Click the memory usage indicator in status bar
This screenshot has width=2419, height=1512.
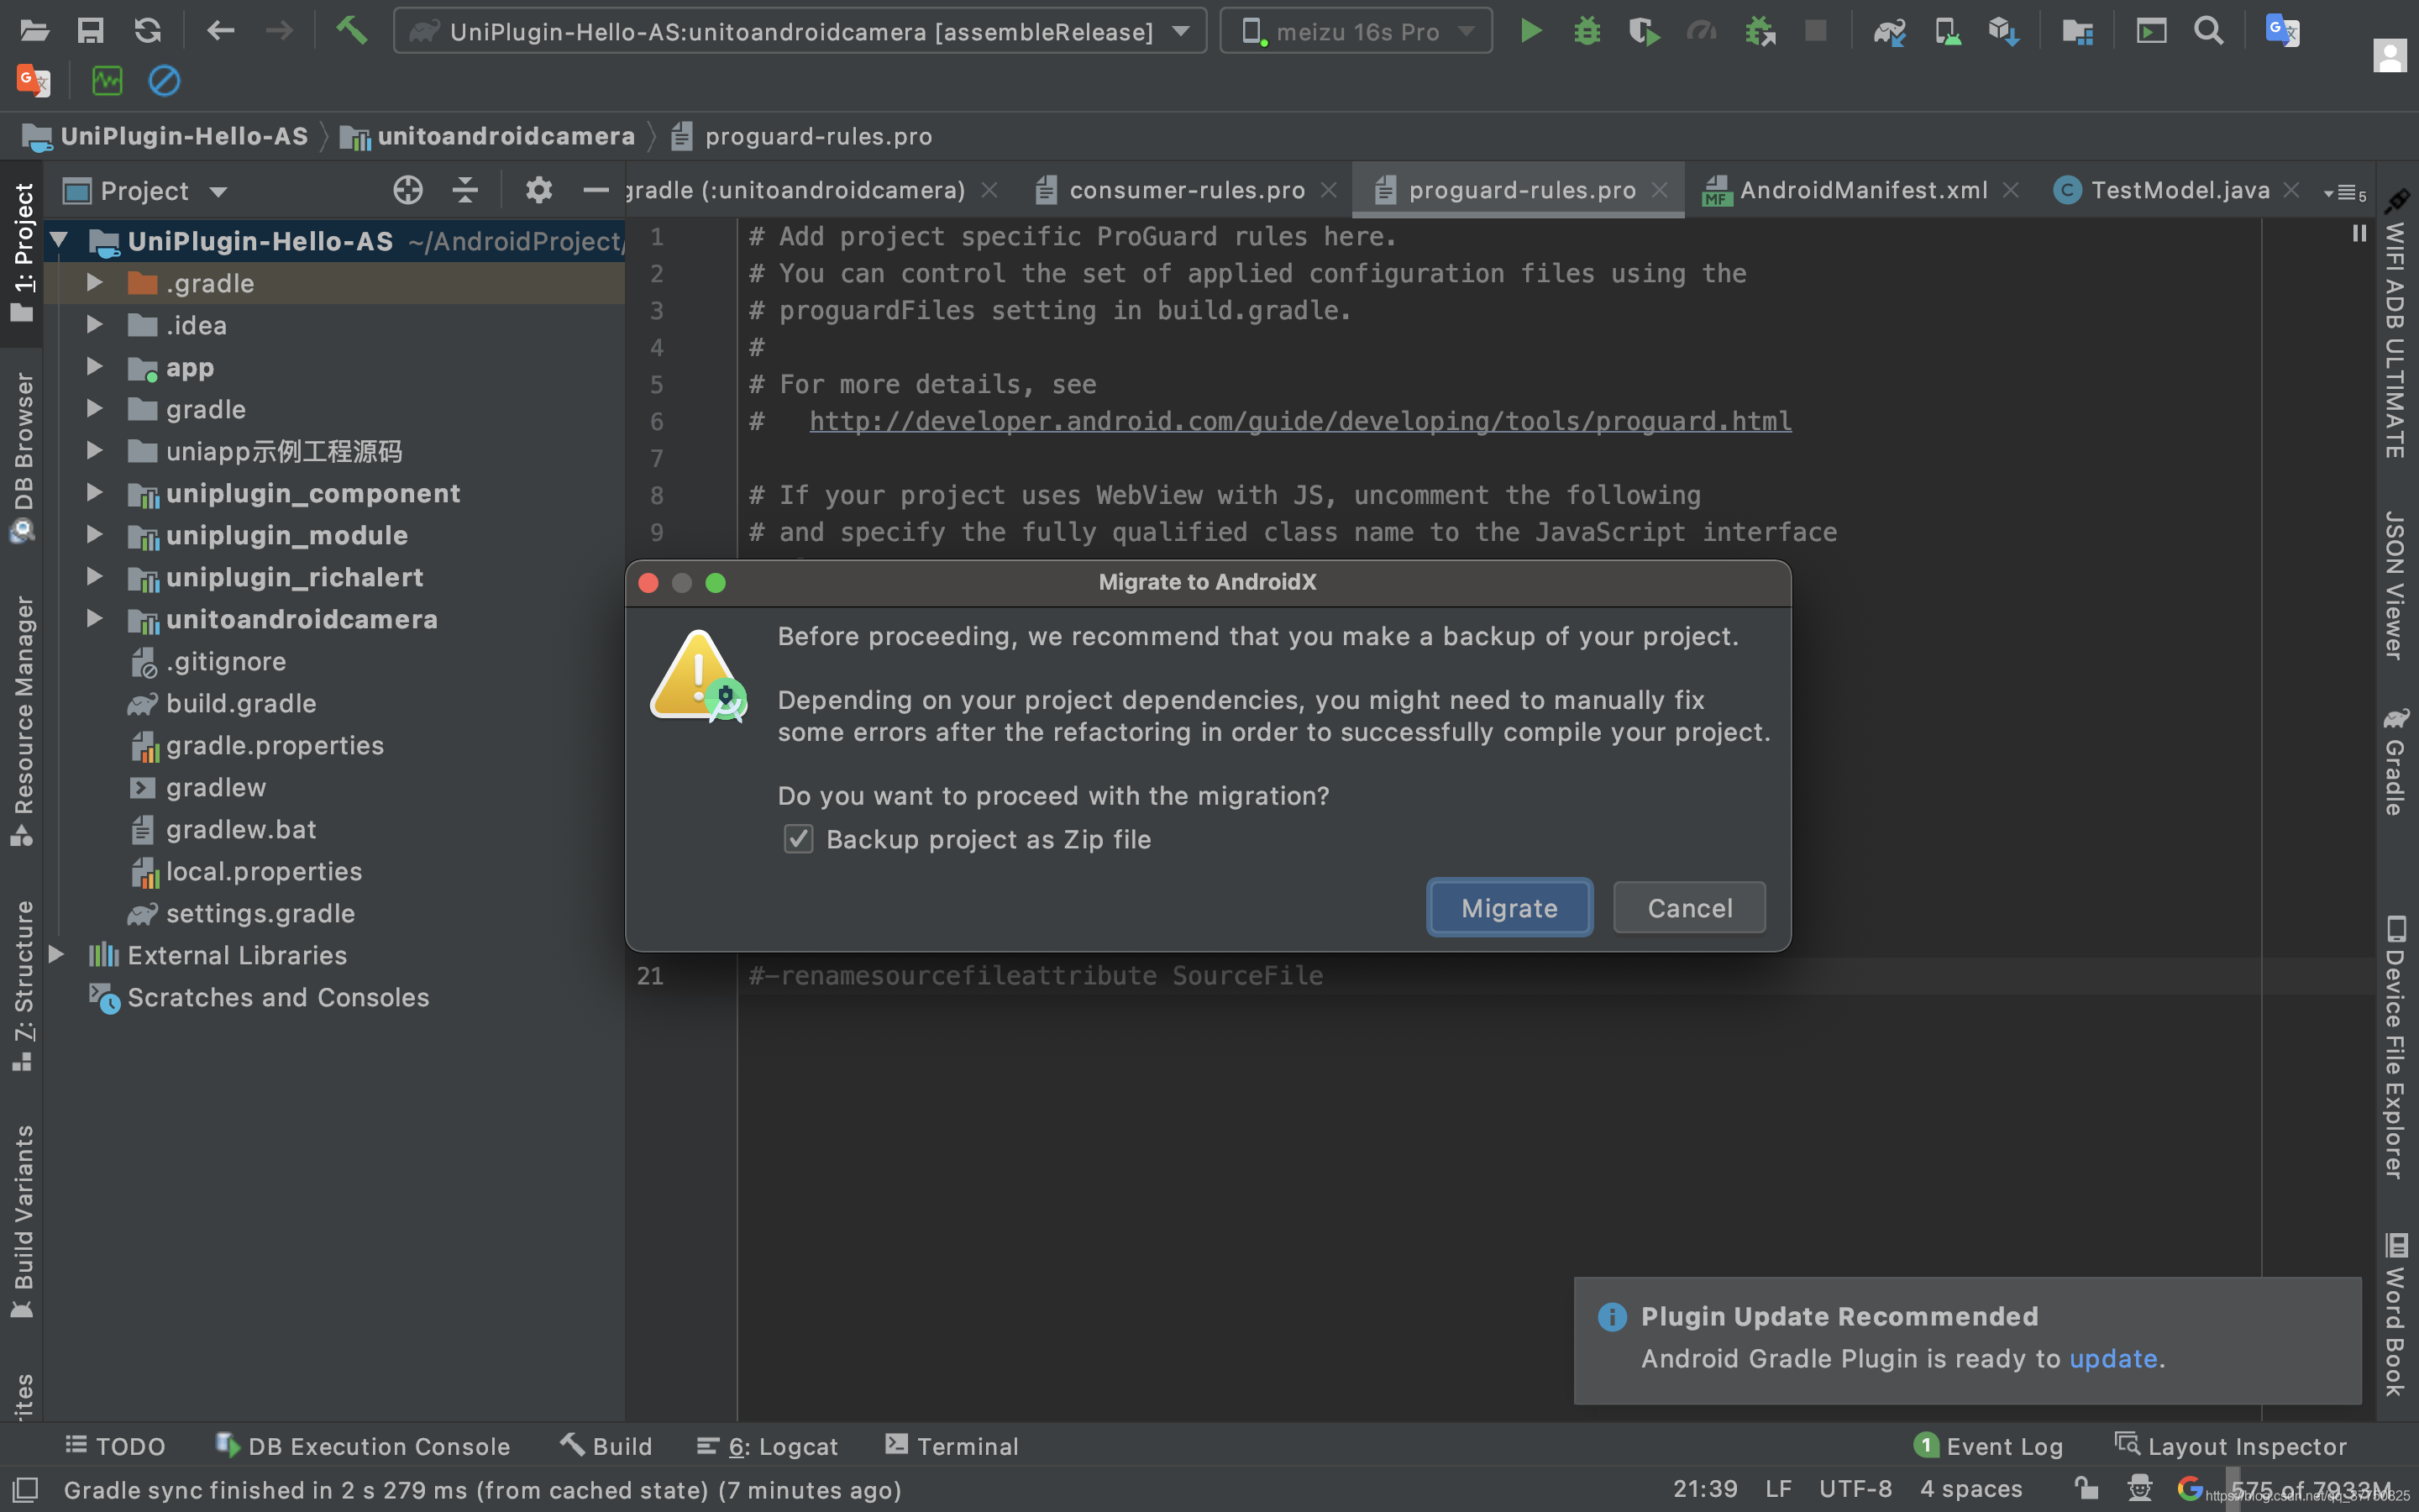coord(2310,1489)
